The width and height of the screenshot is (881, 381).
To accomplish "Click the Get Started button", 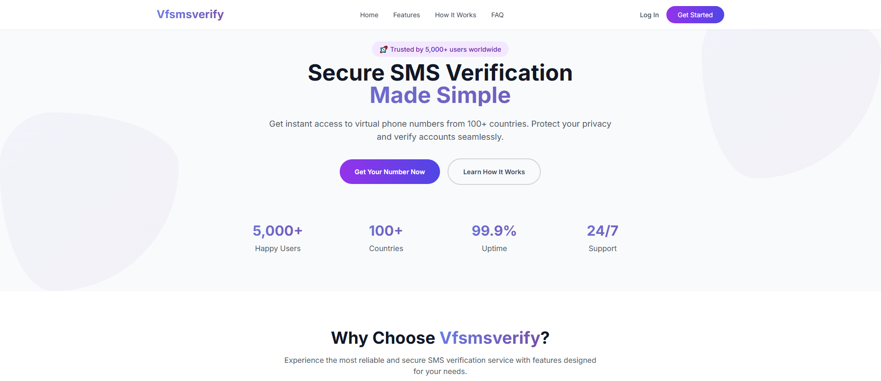I will pos(695,15).
